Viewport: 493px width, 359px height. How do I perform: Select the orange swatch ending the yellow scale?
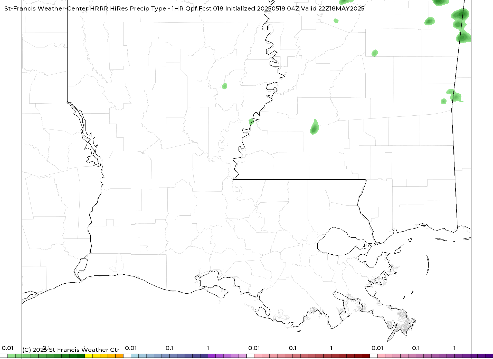coord(119,356)
